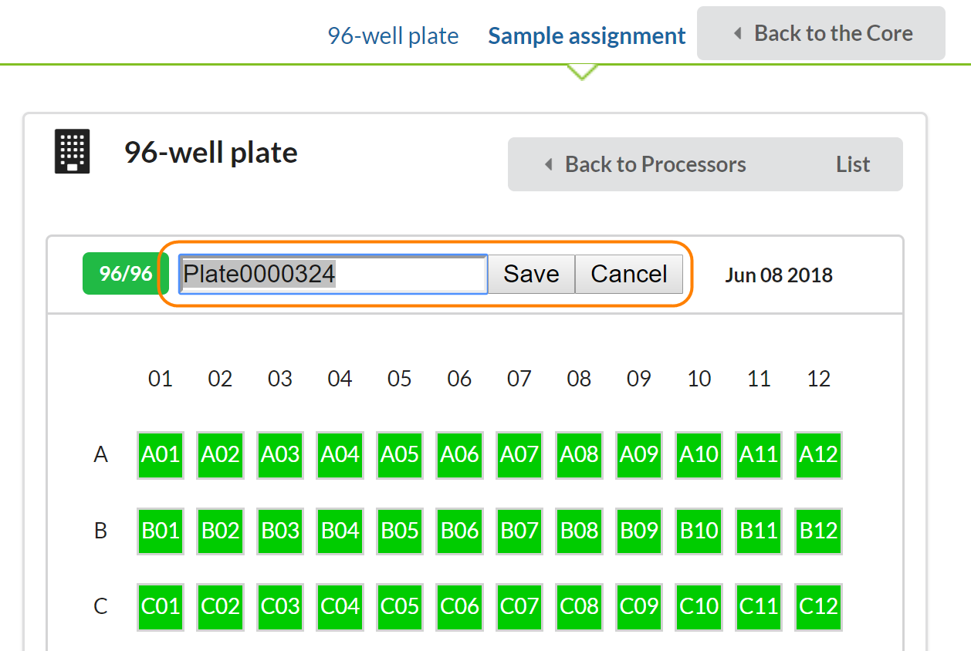The height and width of the screenshot is (651, 971).
Task: Click the List button
Action: coord(853,164)
